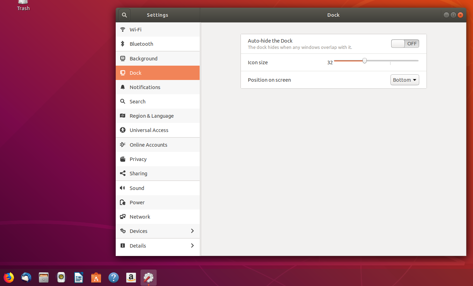The width and height of the screenshot is (473, 286).
Task: Open Power settings
Action: coord(137,202)
